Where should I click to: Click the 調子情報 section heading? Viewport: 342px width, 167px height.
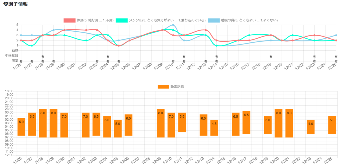[x=18, y=4]
